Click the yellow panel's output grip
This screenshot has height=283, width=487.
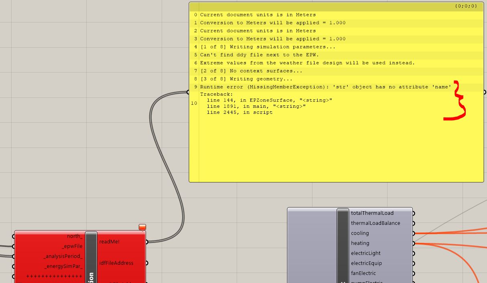pyautogui.click(x=485, y=92)
